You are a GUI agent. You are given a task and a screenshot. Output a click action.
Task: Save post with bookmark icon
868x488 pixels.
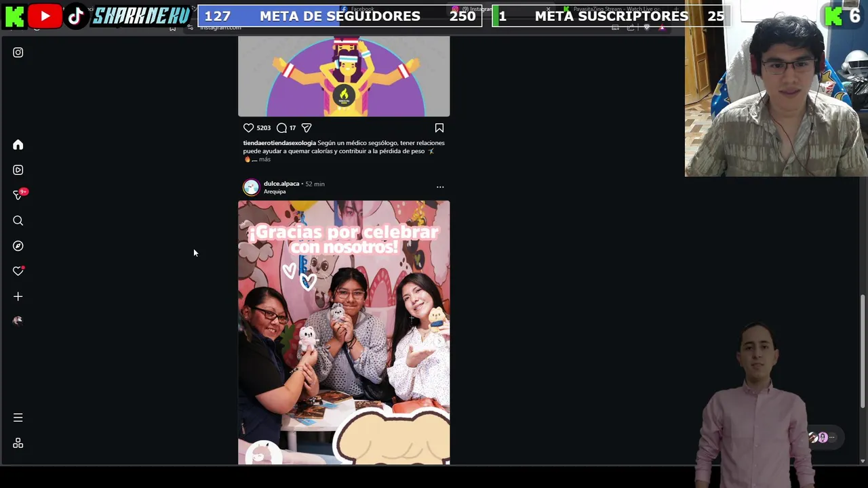(439, 127)
